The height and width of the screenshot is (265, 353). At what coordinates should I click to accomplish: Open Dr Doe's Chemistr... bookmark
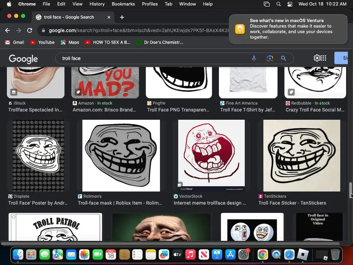[x=160, y=42]
